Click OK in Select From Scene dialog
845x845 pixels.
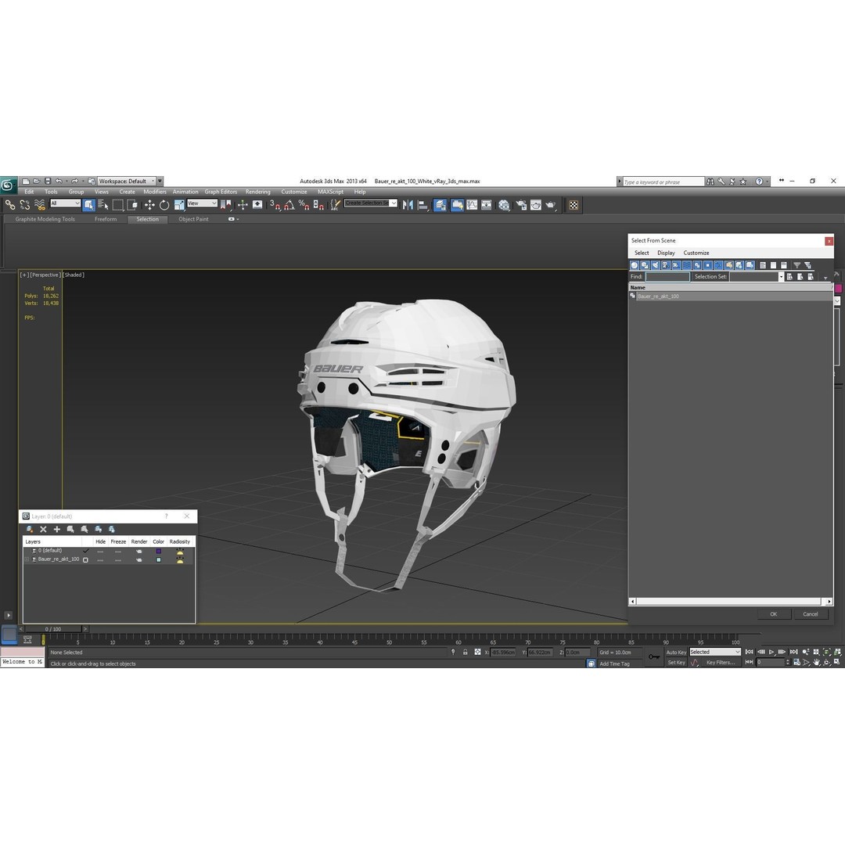tap(773, 614)
